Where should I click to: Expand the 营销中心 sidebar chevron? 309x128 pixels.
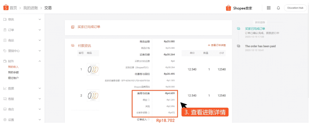click(x=39, y=51)
